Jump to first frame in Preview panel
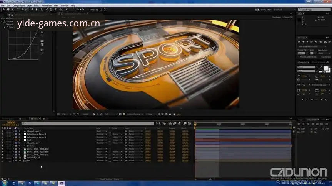Screen dimensions: 332x186 (299, 42)
